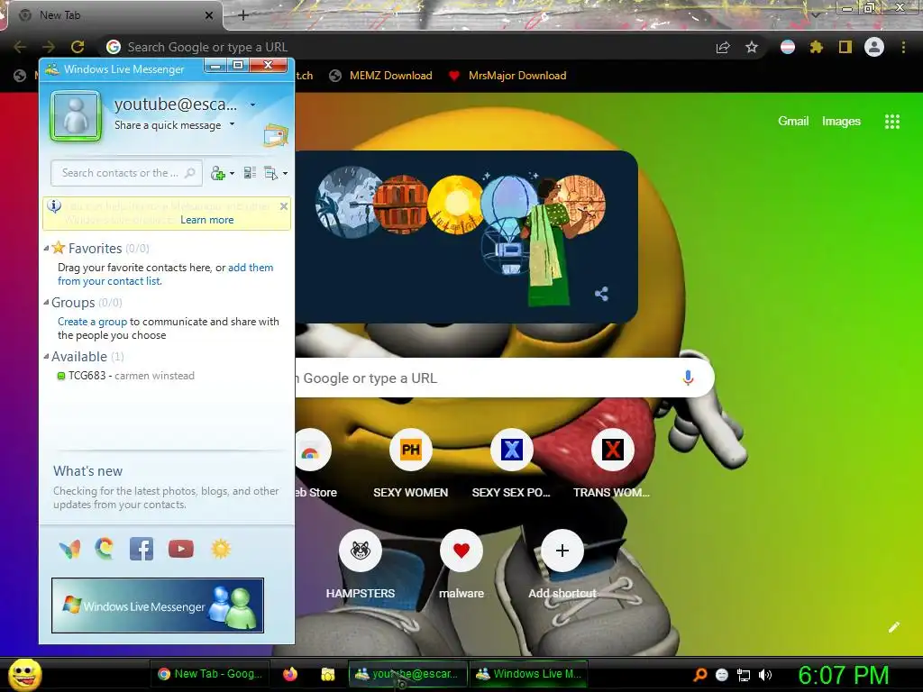Open the MrsMajor Download bookmark
The width and height of the screenshot is (923, 692).
pos(507,76)
